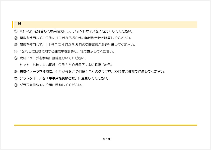This screenshot has width=211, height=150.
Task: Click the step about 3-D集合横棒 graph
Action: tap(92, 72)
